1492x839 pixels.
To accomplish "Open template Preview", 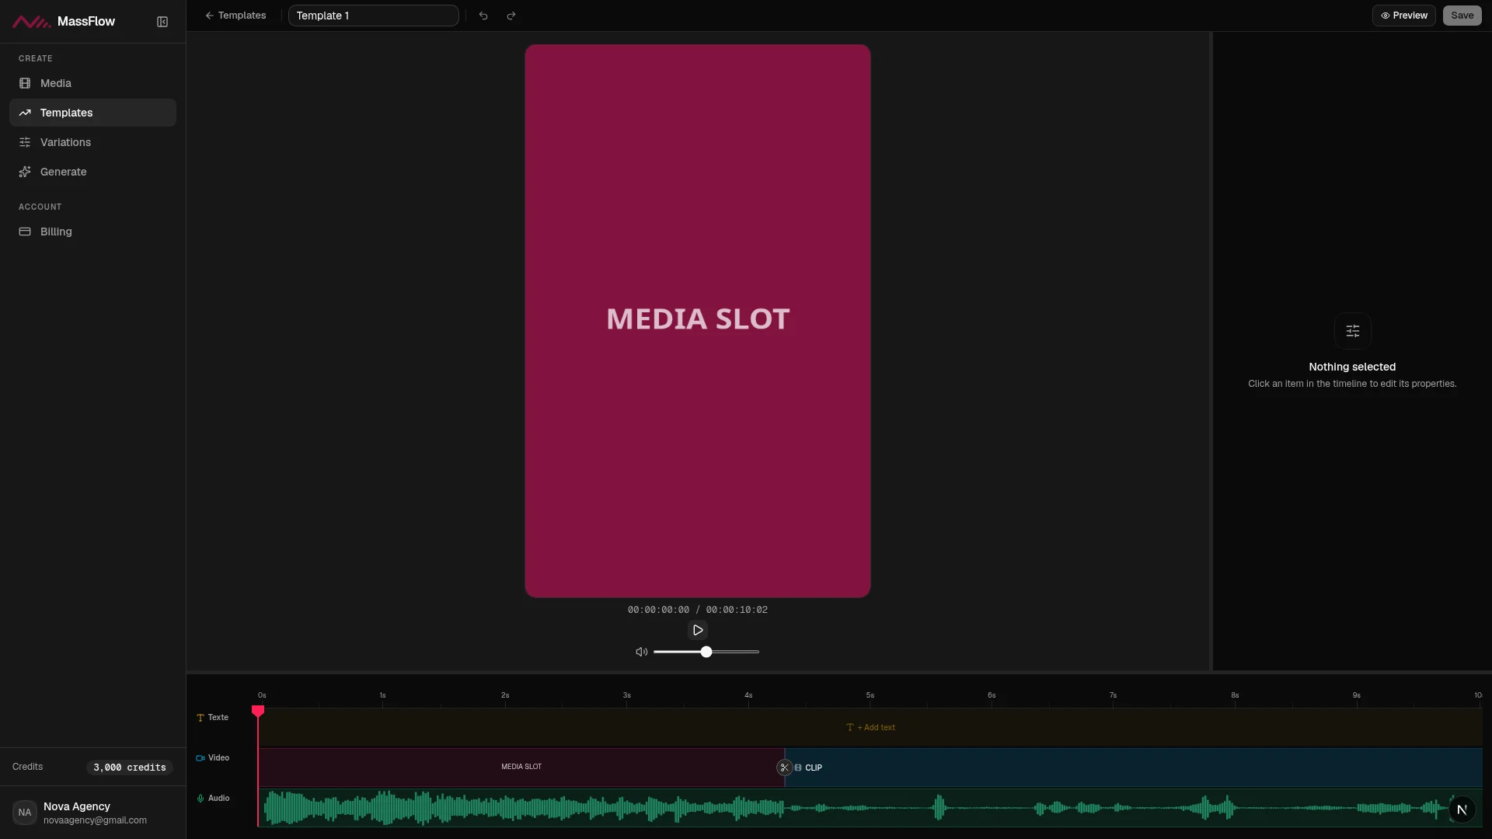I will [x=1403, y=16].
